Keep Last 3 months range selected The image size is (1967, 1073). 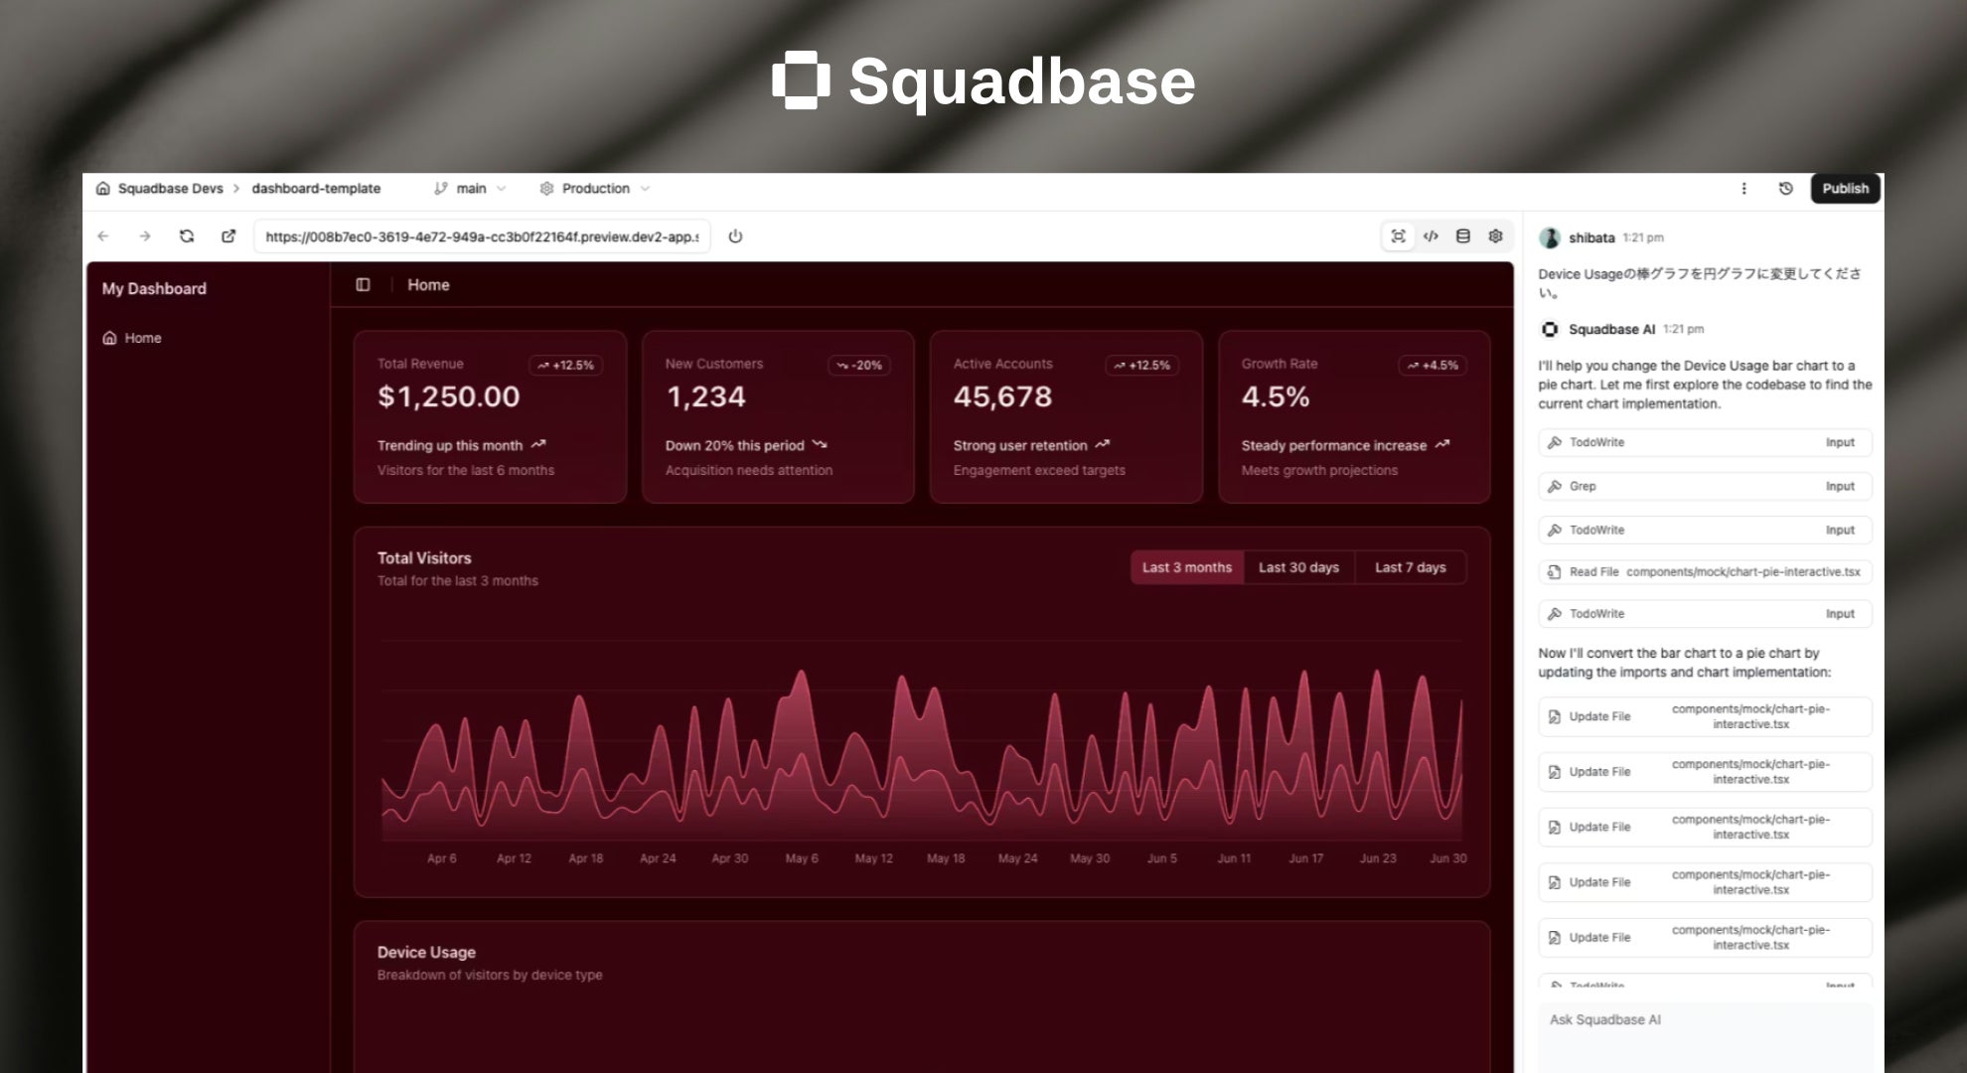[x=1186, y=567]
